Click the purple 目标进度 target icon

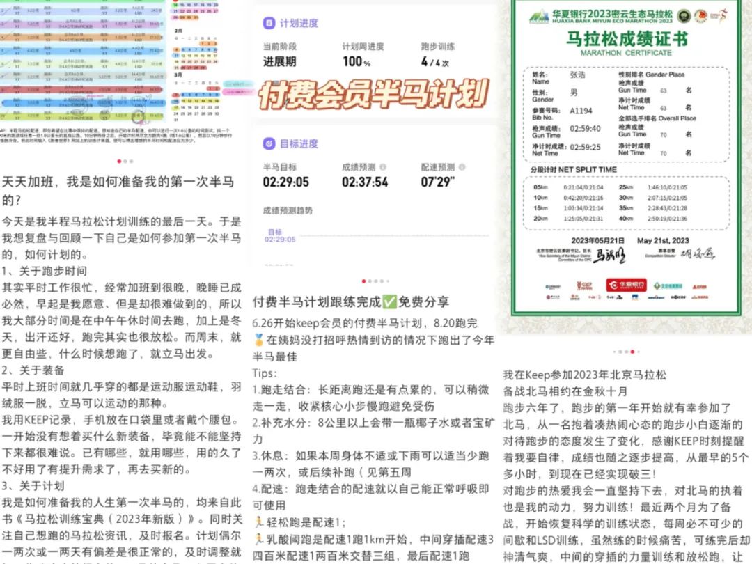(268, 143)
